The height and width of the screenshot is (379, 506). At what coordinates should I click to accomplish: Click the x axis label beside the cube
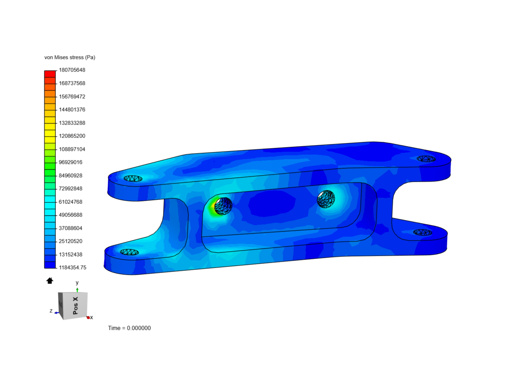click(92, 318)
